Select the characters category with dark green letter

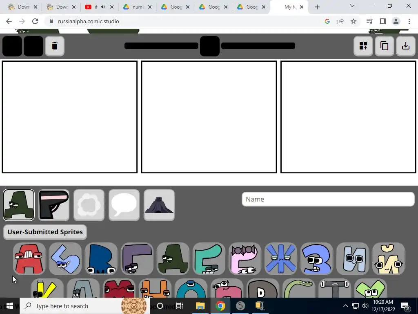(x=19, y=205)
